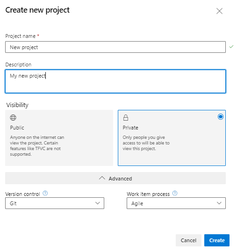Close the Create new project dialog

click(219, 11)
